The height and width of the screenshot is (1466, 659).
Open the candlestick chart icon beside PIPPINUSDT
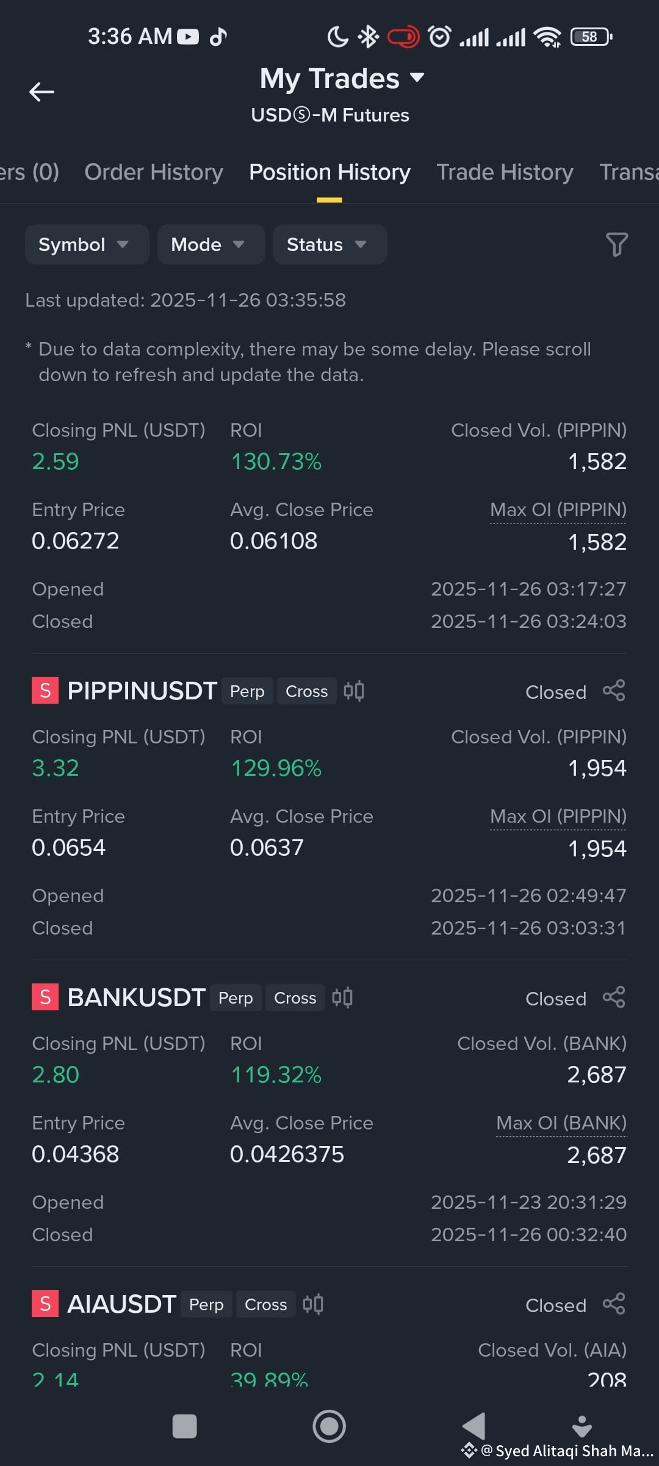(x=354, y=691)
